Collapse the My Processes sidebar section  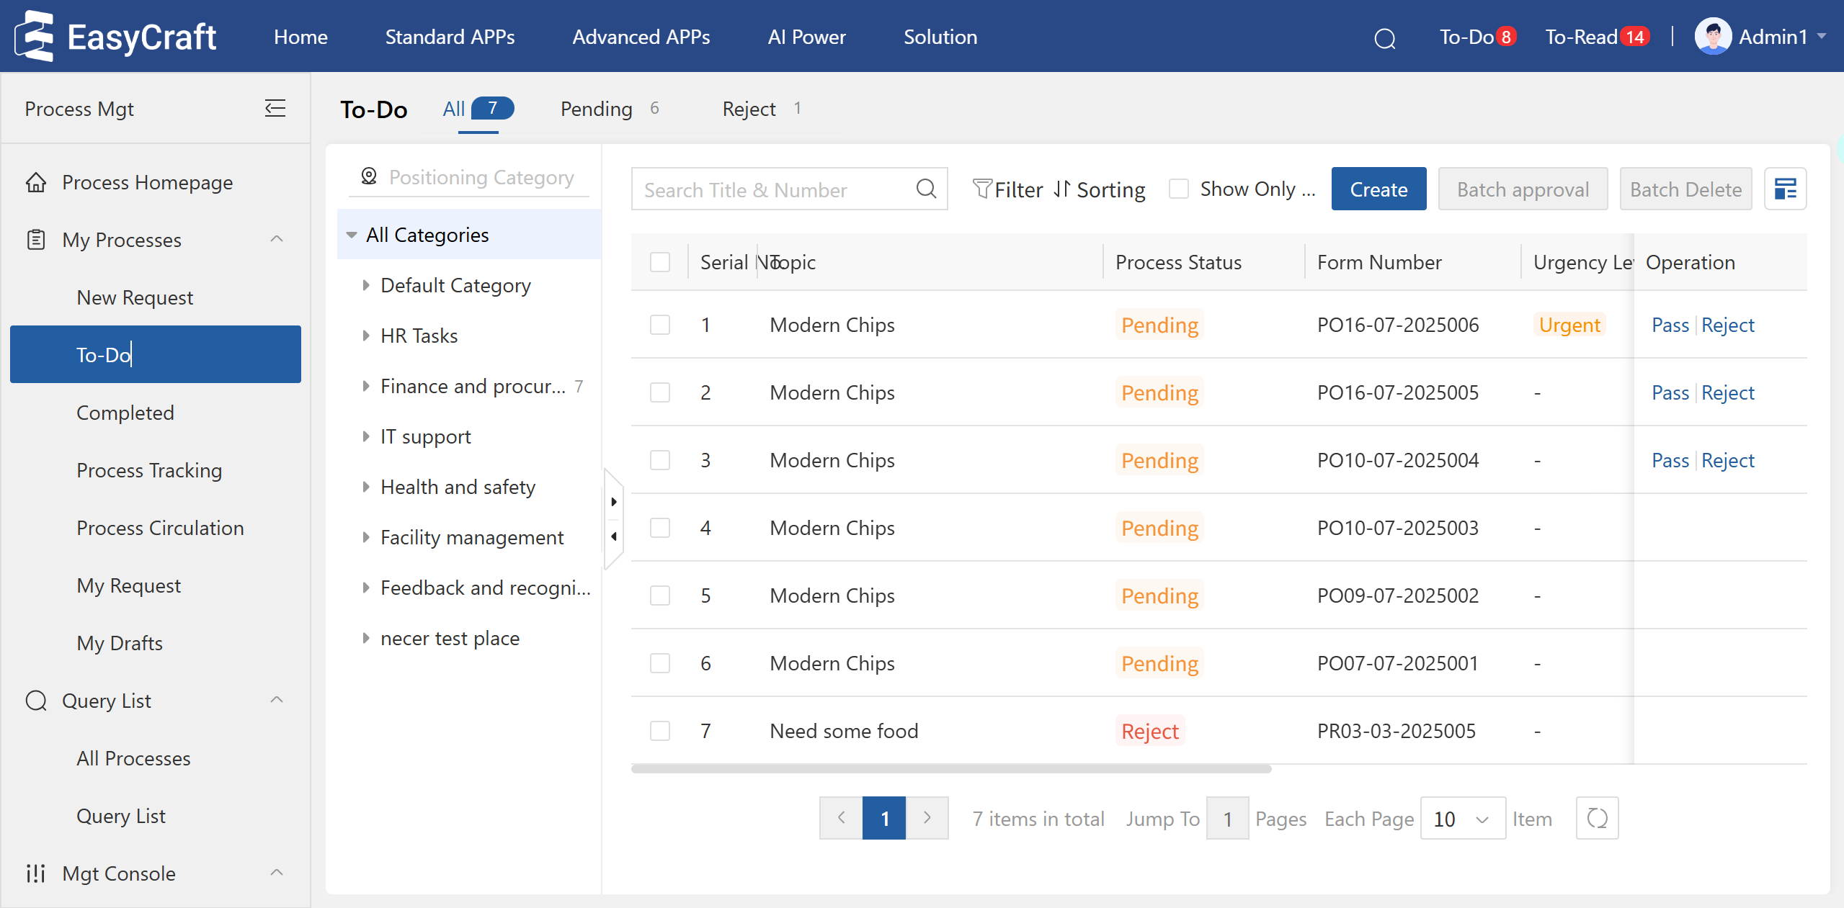[277, 240]
